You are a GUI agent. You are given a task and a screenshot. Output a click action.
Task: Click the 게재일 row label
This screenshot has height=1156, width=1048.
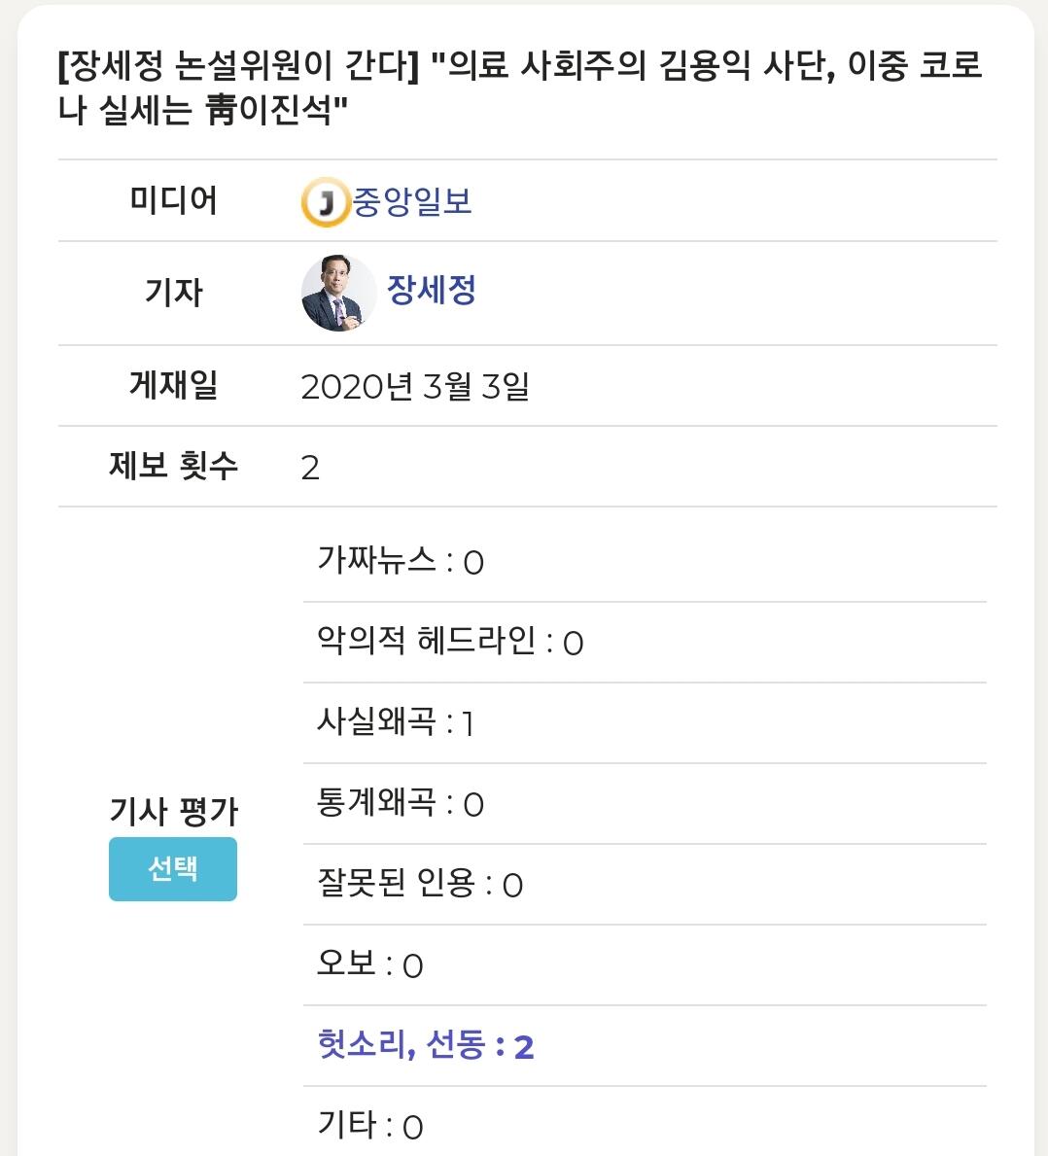173,384
